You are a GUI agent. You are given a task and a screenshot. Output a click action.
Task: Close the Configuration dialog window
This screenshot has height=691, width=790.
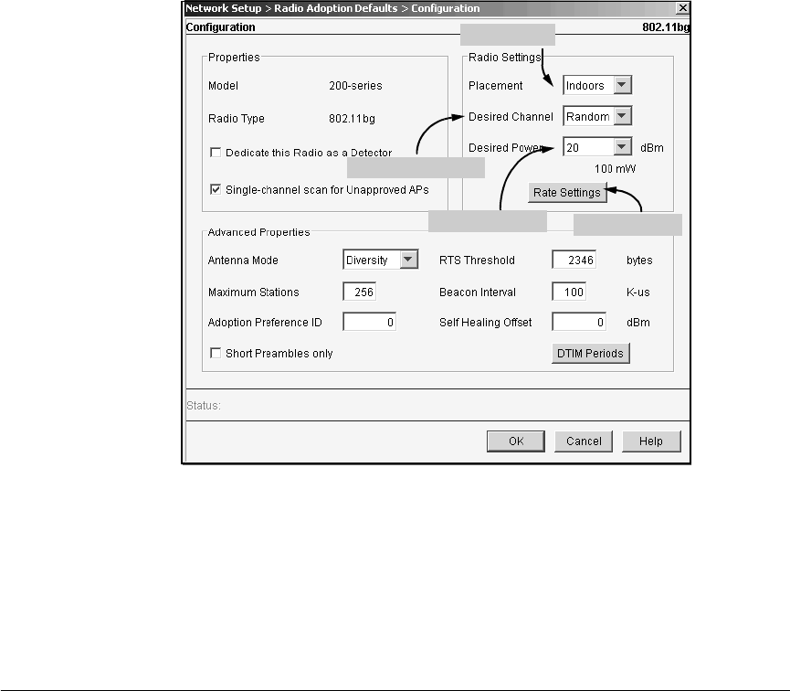point(682,8)
